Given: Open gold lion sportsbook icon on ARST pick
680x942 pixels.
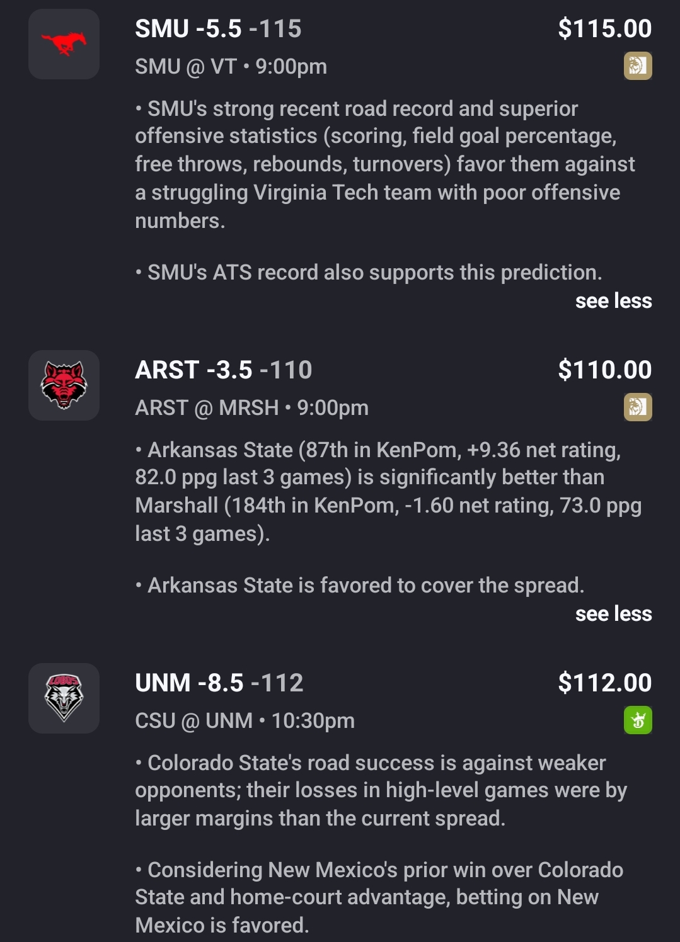Looking at the screenshot, I should click(x=638, y=407).
